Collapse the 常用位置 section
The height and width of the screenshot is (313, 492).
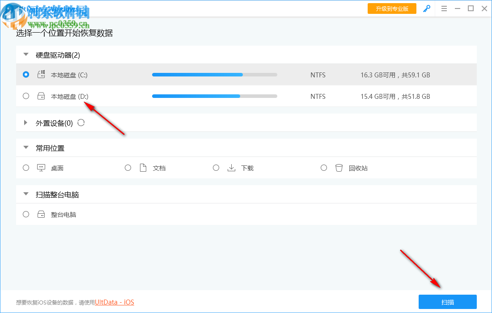click(x=25, y=147)
